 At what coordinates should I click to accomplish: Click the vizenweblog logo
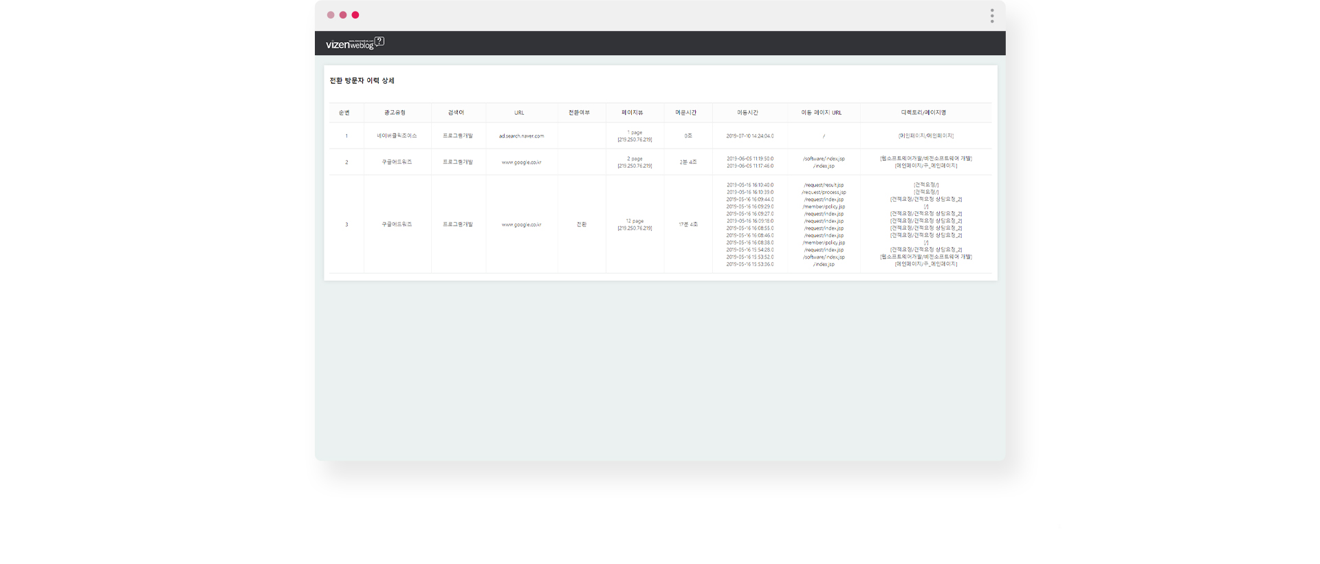pyautogui.click(x=355, y=43)
